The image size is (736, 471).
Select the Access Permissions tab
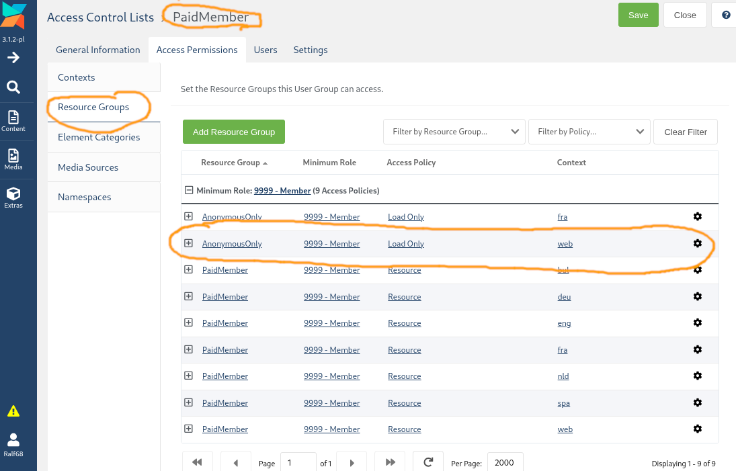(x=197, y=50)
